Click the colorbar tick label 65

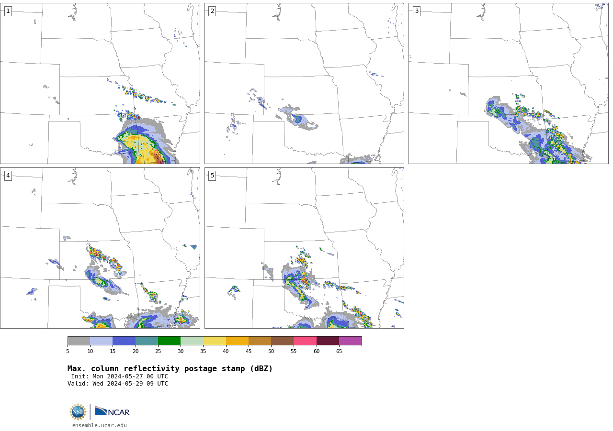[339, 351]
